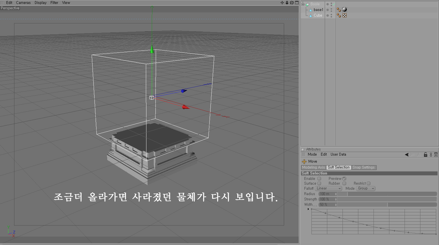
Task: Open the Attributes Edit menu
Action: [324, 154]
